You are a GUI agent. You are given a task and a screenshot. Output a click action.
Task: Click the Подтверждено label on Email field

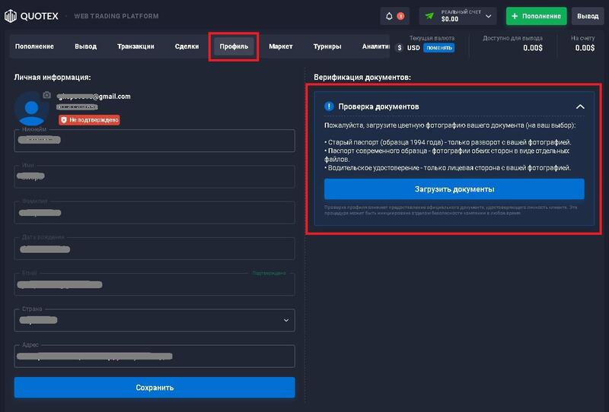coord(269,273)
